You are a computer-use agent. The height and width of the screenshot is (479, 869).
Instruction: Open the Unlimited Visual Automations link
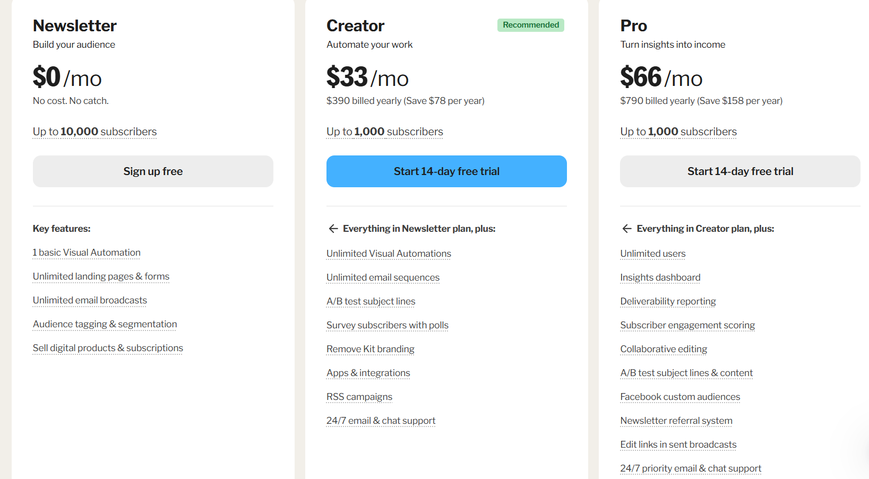click(388, 254)
